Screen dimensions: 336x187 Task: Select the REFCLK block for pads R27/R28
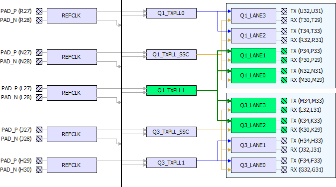click(72, 15)
